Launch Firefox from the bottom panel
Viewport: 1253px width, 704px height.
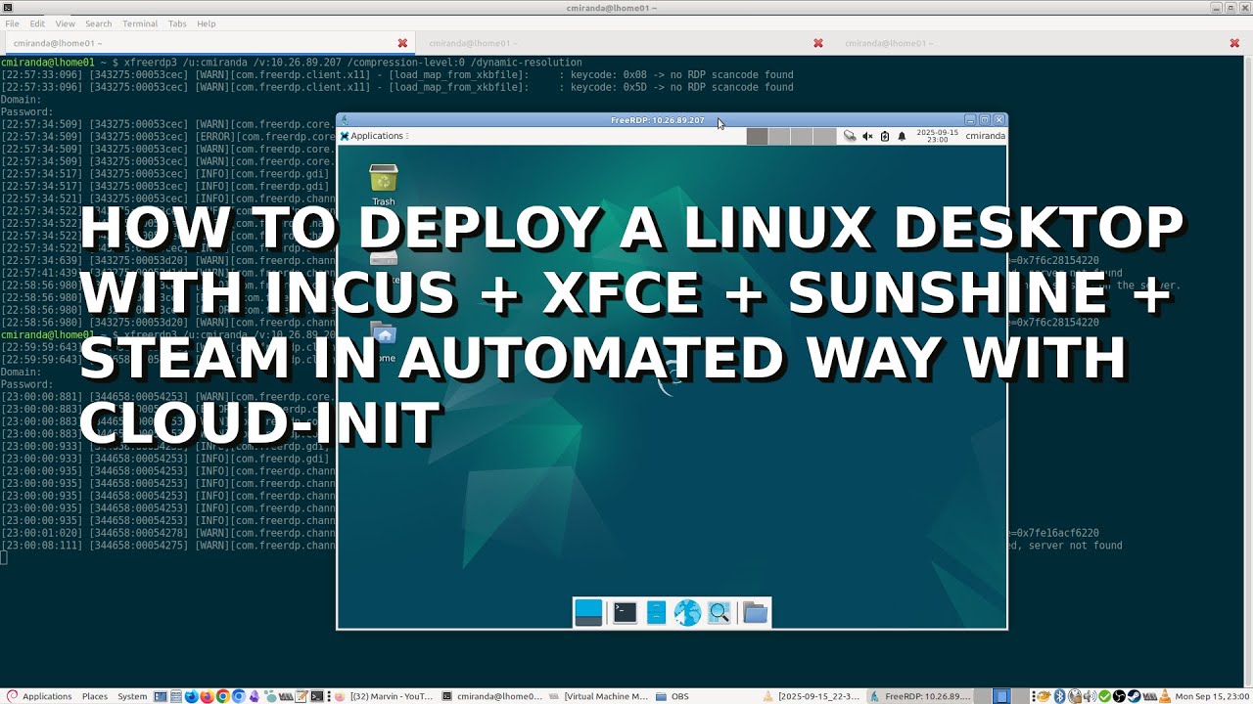[x=207, y=696]
